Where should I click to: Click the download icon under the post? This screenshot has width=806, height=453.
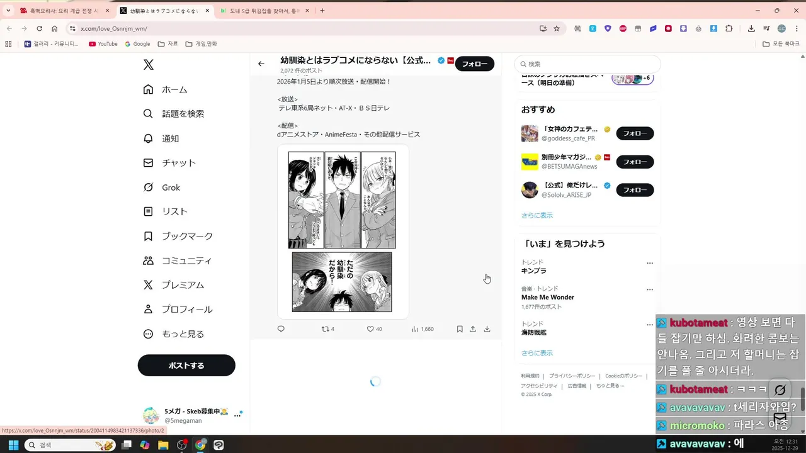487,329
